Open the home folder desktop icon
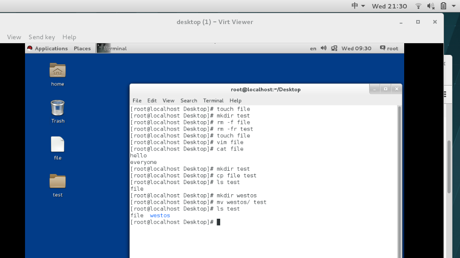Viewport: 460px width, 258px height. [x=58, y=74]
